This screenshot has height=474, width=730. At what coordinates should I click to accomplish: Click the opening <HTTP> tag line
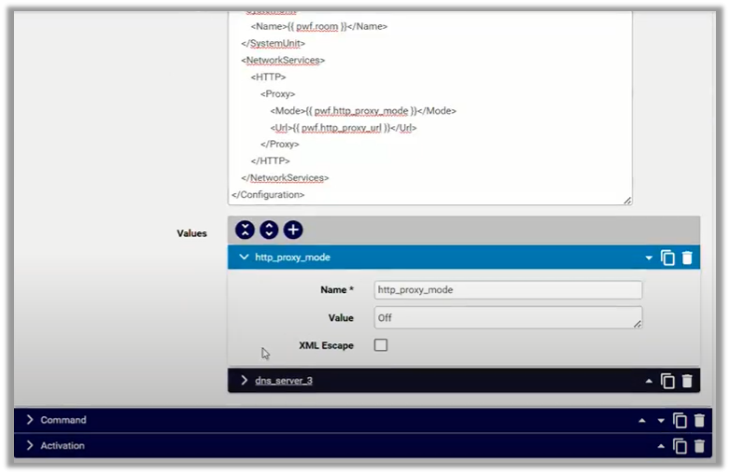pos(268,77)
